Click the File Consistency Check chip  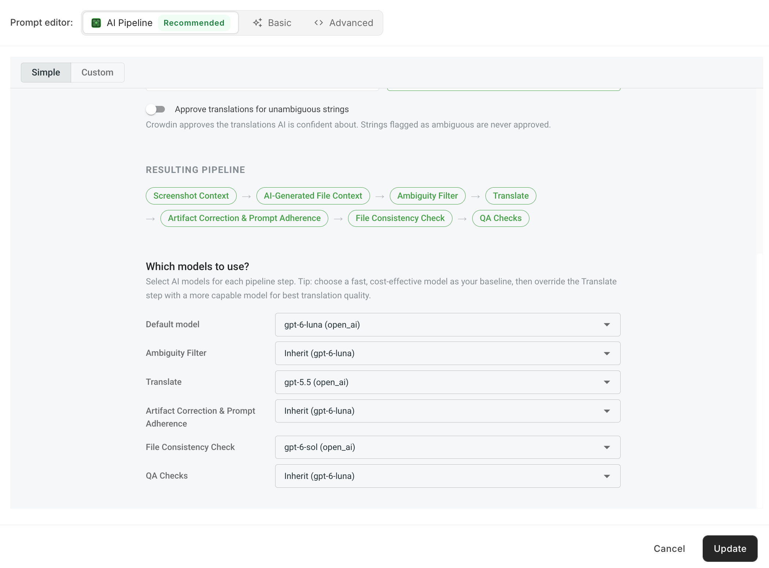pyautogui.click(x=400, y=218)
